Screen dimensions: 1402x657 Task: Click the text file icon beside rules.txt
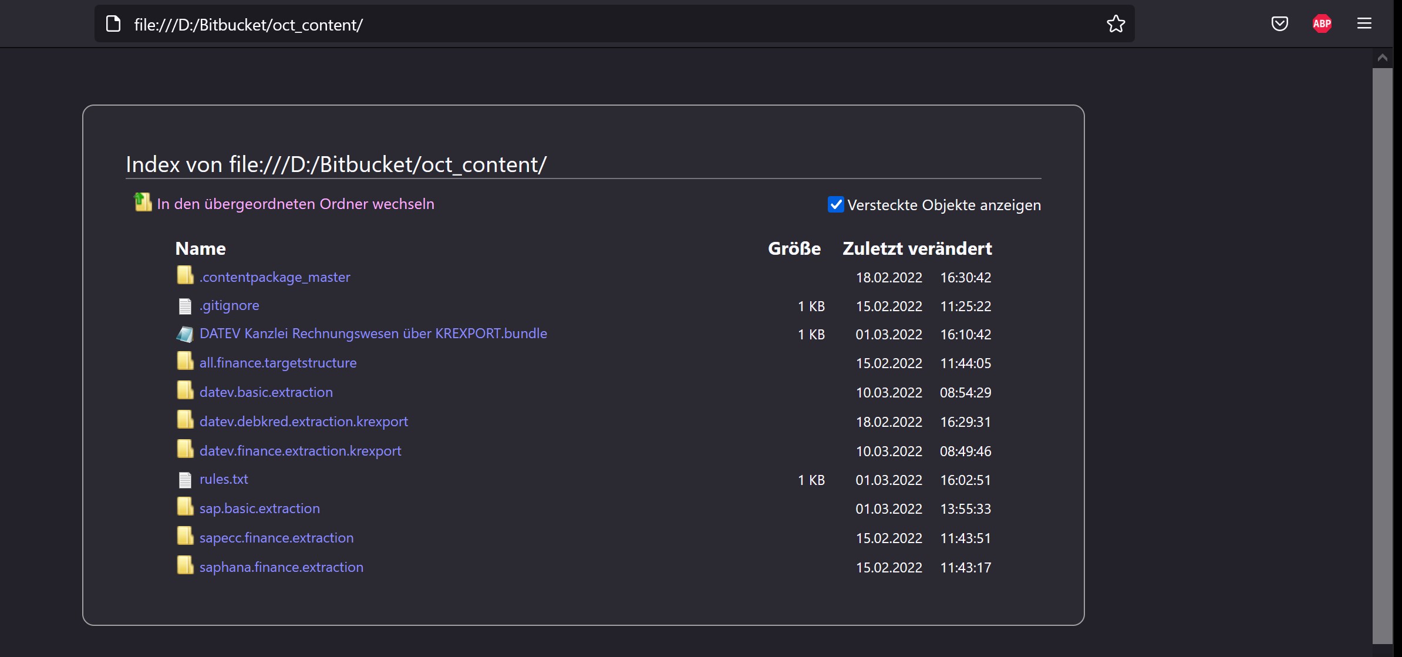[185, 480]
